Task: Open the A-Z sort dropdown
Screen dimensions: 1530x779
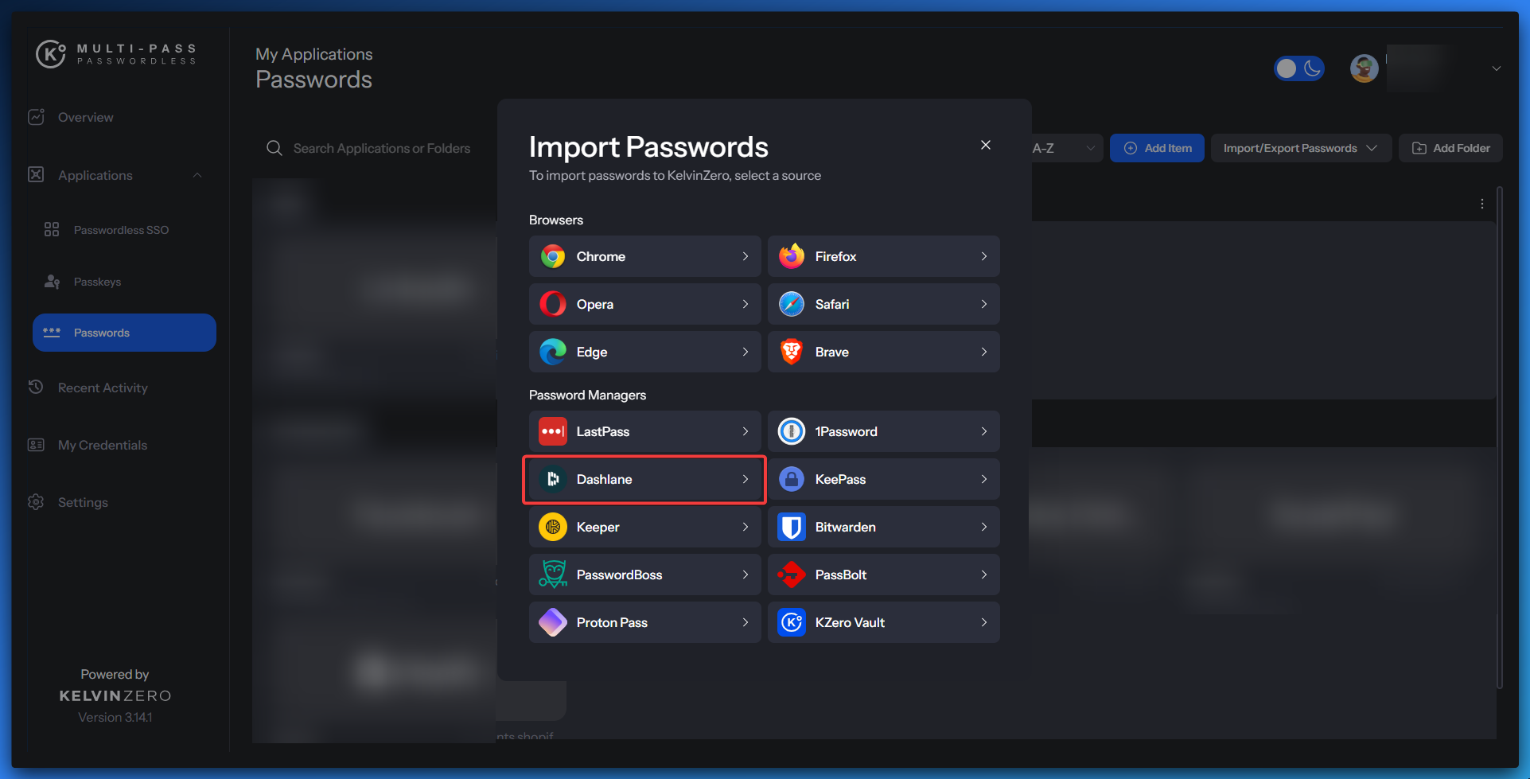Action: [1064, 148]
